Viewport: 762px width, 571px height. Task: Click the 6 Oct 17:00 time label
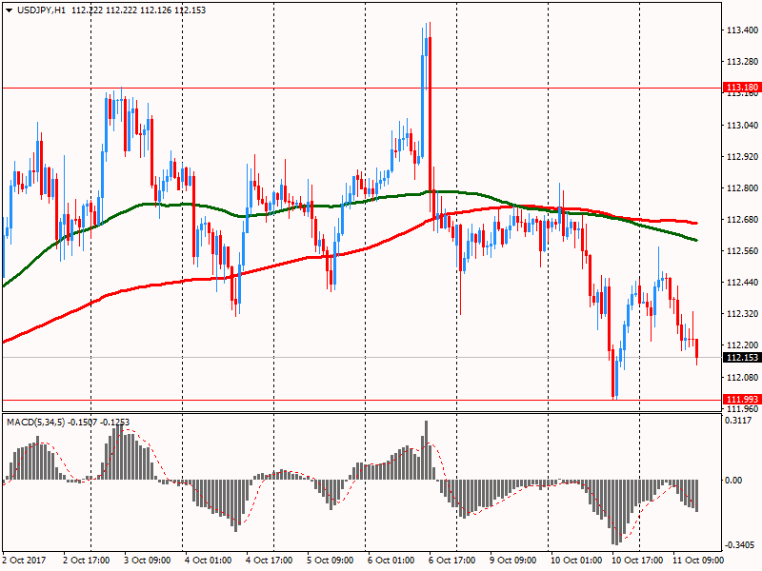coord(451,561)
